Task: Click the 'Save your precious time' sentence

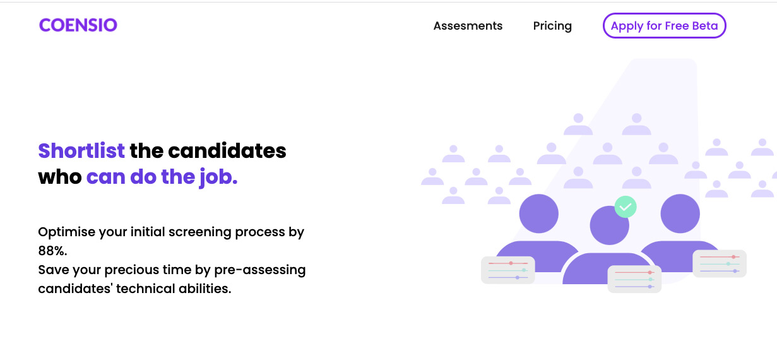Action: (172, 279)
